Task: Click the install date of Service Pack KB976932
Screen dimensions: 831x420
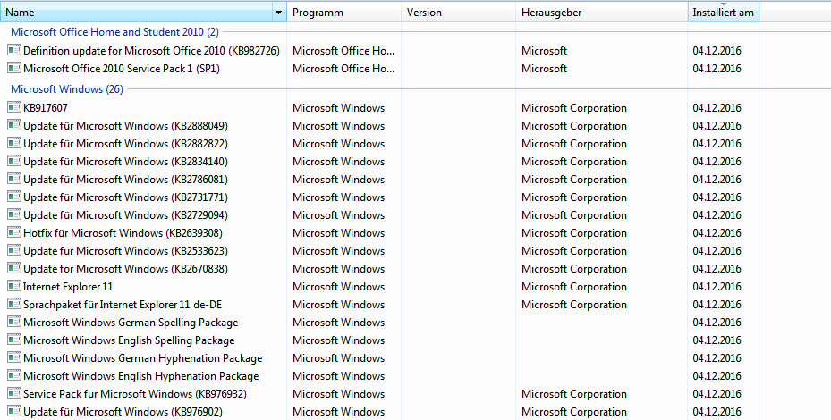Action: pyautogui.click(x=717, y=394)
